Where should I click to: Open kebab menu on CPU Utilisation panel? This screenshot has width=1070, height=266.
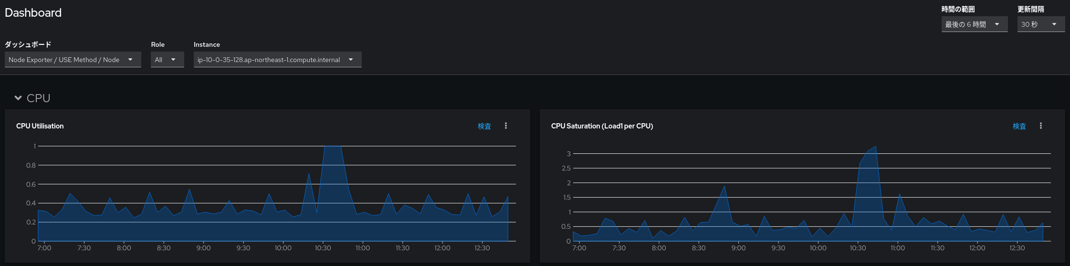506,126
